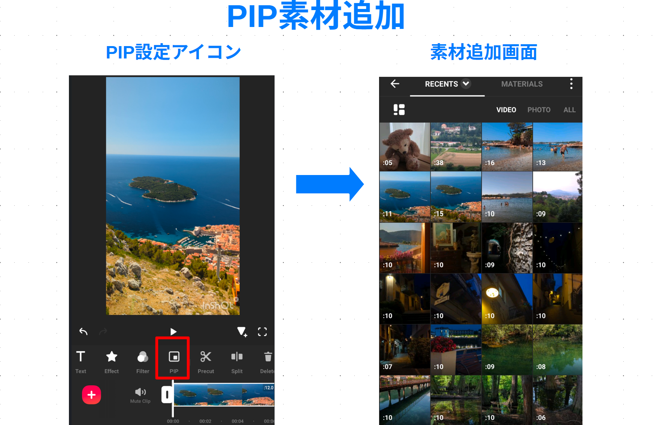The image size is (666, 425).
Task: Click the timeline clip left trim handle
Action: point(167,395)
